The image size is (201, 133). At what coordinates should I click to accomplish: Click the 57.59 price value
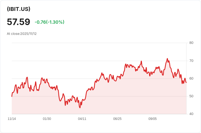pyautogui.click(x=19, y=22)
